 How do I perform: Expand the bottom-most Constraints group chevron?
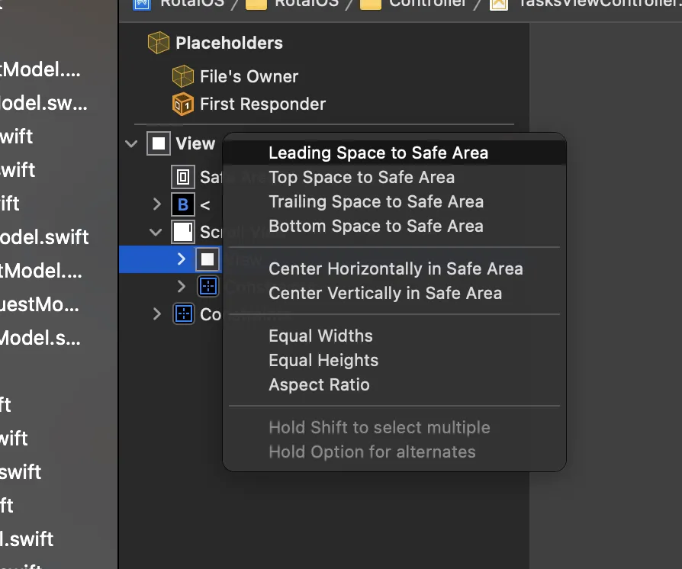[157, 313]
